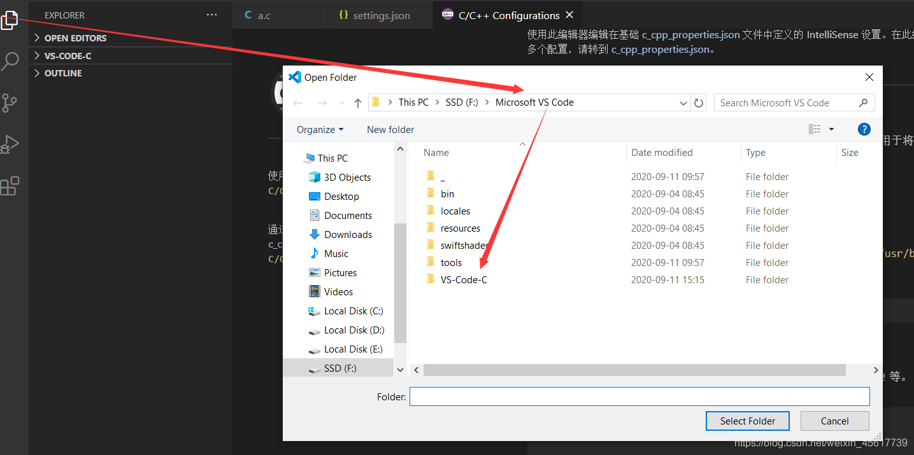Click file list horizontal scrollbar
This screenshot has width=914, height=455.
click(x=634, y=370)
